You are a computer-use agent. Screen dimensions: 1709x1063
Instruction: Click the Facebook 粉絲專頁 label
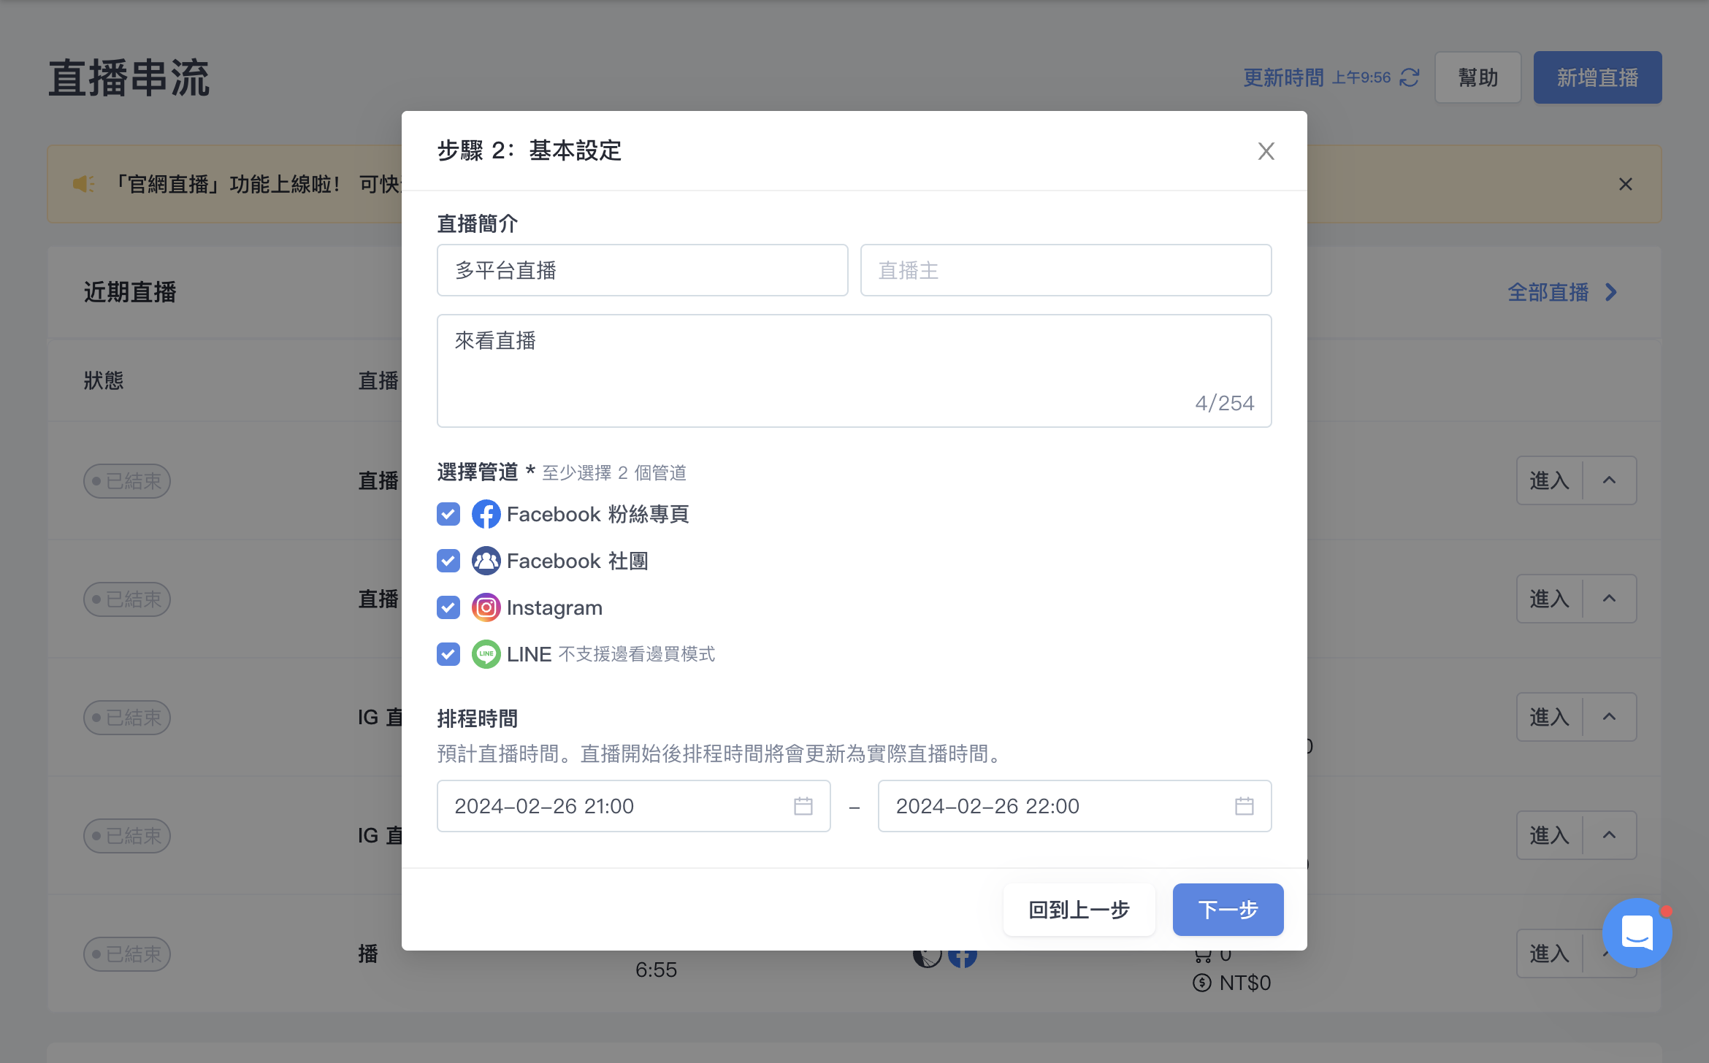click(x=598, y=514)
